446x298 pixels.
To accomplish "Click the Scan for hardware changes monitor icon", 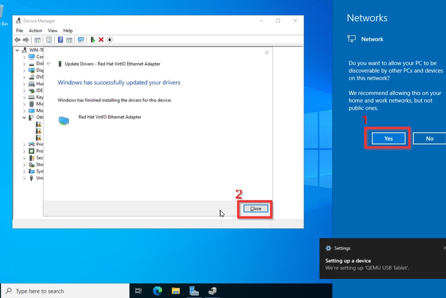I will tap(81, 40).
